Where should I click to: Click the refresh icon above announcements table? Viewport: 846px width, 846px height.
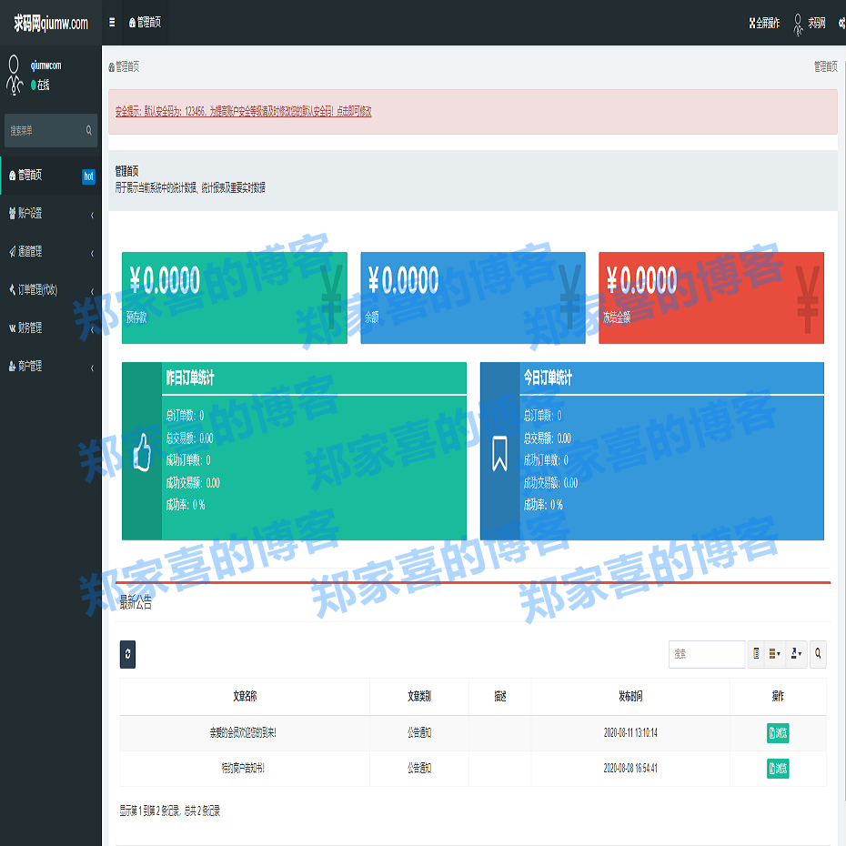127,653
